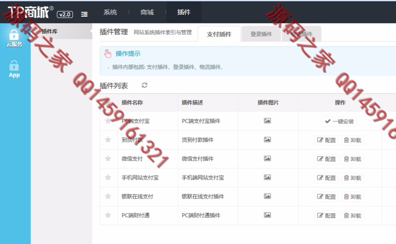396x244 pixels.
Task: Click the v2.0 version badge
Action: [x=65, y=15]
